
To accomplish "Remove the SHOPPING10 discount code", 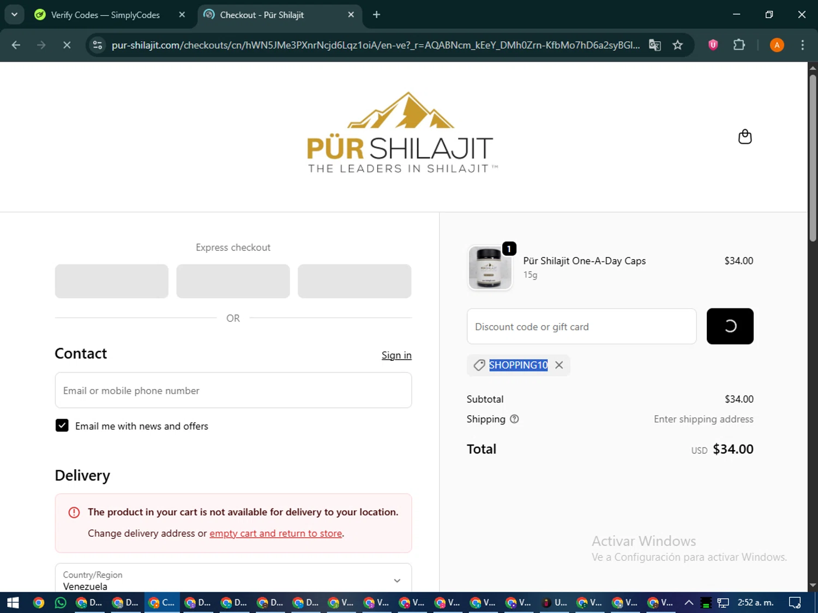I will 559,365.
